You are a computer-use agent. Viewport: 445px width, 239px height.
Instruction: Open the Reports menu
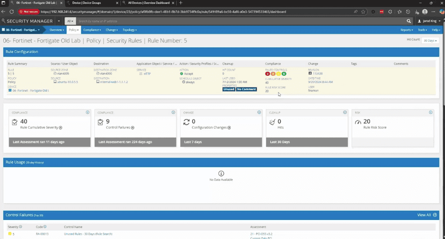406,30
